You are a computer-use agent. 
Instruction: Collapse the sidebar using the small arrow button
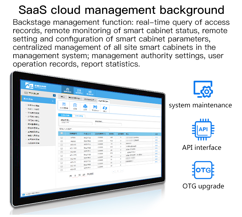[54, 95]
